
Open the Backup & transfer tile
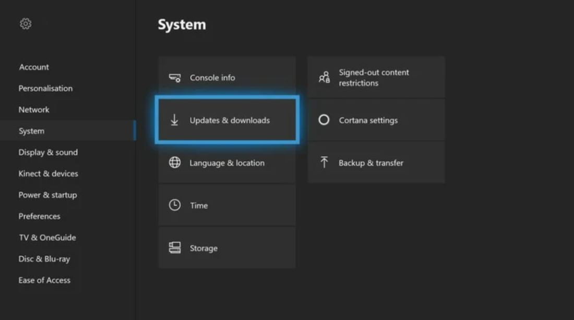pos(376,162)
